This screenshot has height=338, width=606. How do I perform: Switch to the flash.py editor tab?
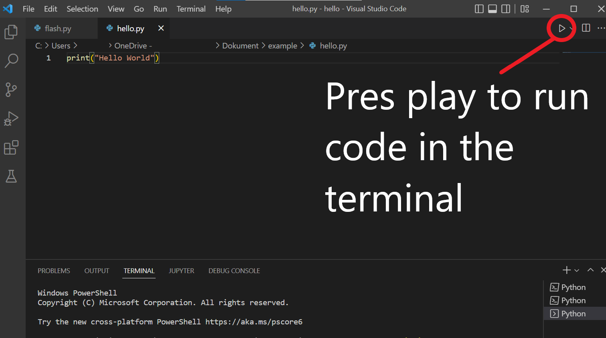point(61,28)
